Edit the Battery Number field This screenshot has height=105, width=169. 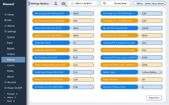152,79
